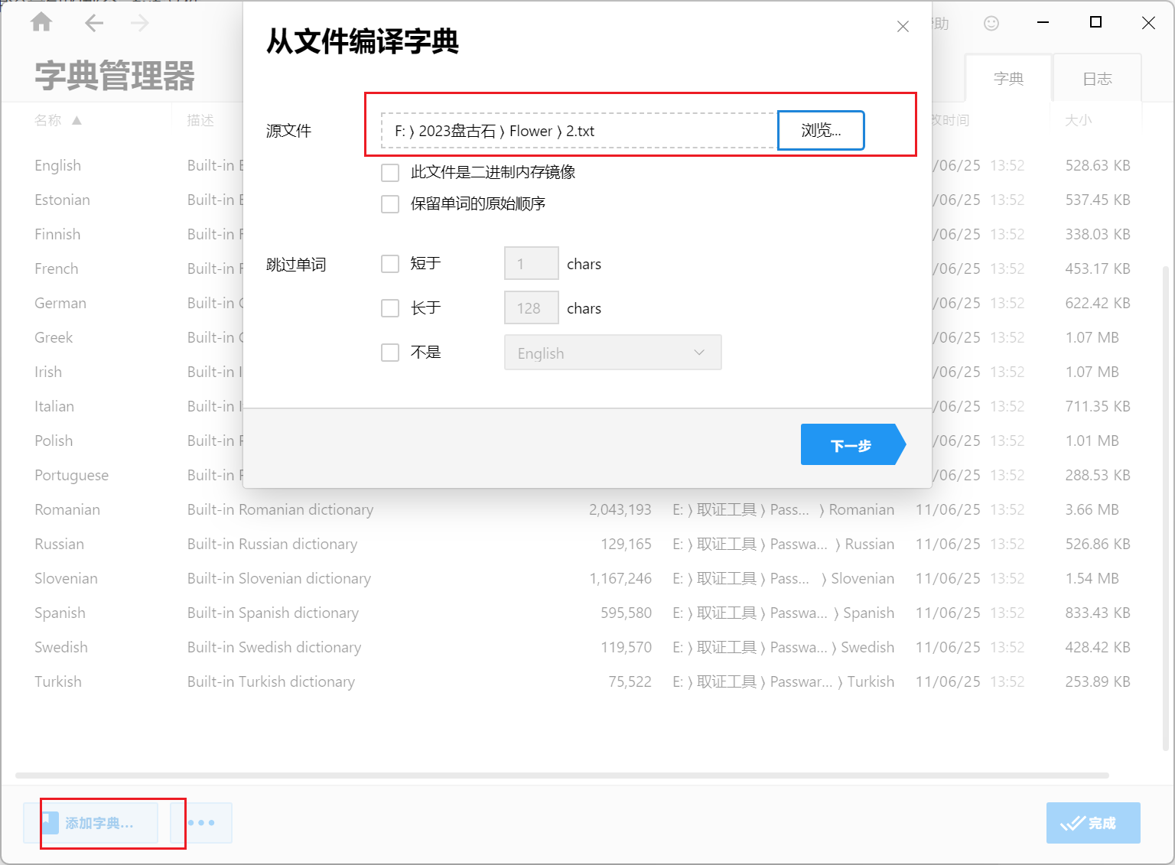Click the Next step (下一步) button

[x=851, y=445]
